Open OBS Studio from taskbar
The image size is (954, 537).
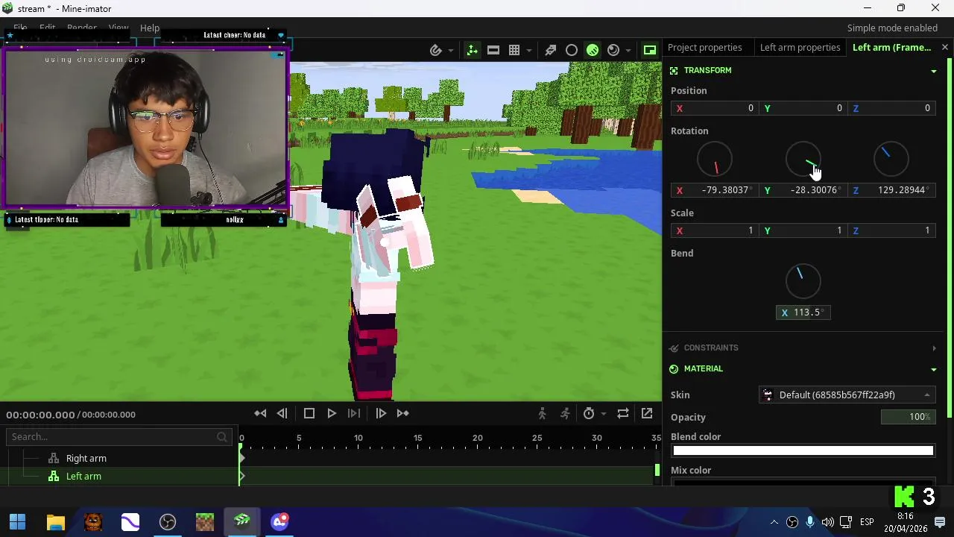click(x=168, y=521)
